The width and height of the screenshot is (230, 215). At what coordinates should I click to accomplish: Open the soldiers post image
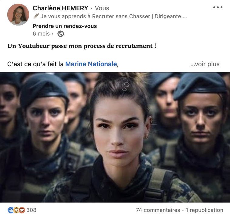115,137
